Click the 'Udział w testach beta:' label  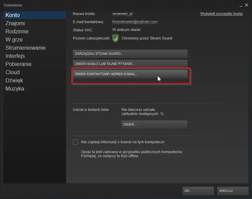tap(91, 110)
